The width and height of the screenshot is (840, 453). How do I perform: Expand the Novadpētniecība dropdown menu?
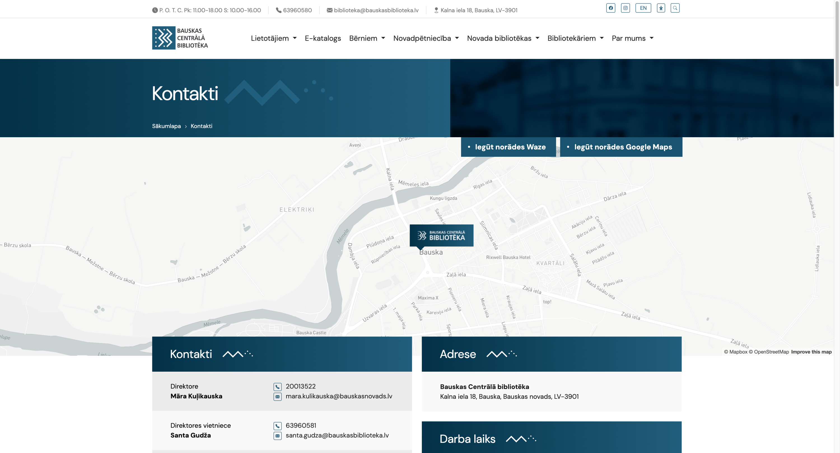(426, 38)
